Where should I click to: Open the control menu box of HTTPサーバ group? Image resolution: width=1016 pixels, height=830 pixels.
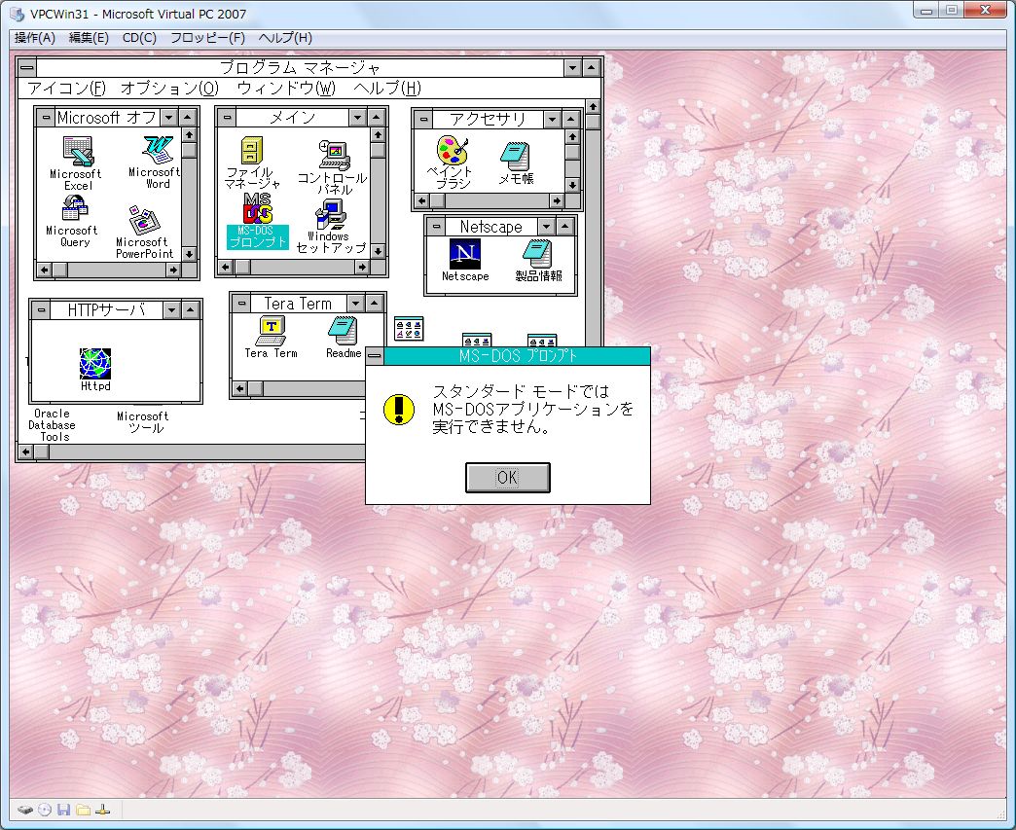tap(41, 310)
